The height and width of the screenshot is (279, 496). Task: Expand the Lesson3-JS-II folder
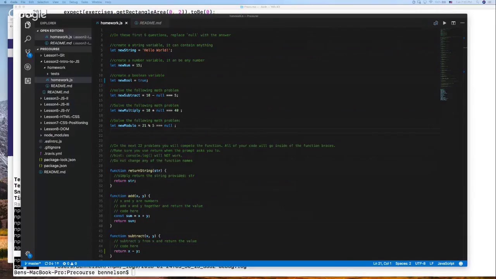[56, 98]
